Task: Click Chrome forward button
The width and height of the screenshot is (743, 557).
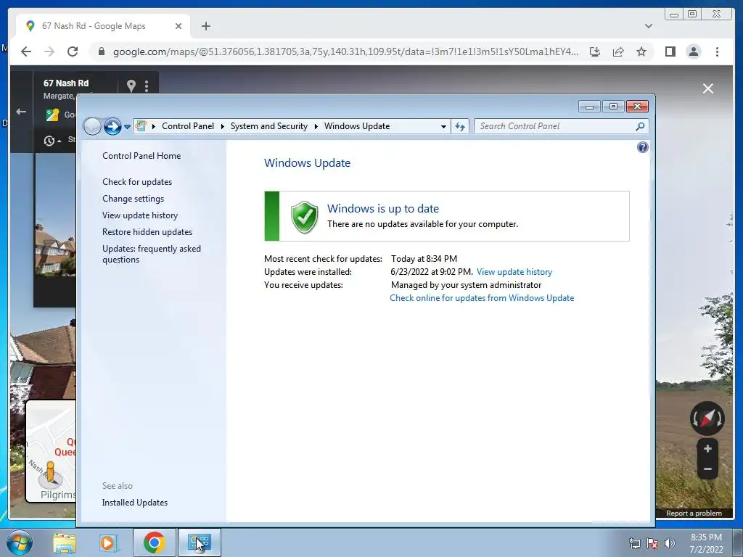Action: 49,51
